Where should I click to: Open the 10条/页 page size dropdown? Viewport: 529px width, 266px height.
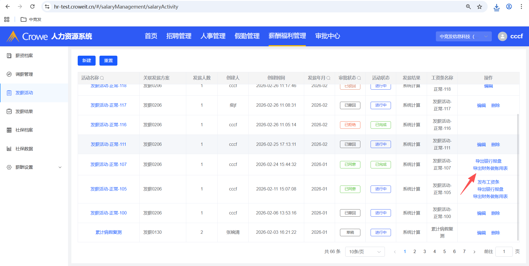pyautogui.click(x=365, y=252)
